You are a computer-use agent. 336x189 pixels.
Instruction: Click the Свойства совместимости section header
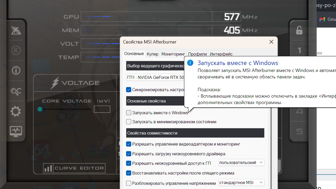pos(195,133)
